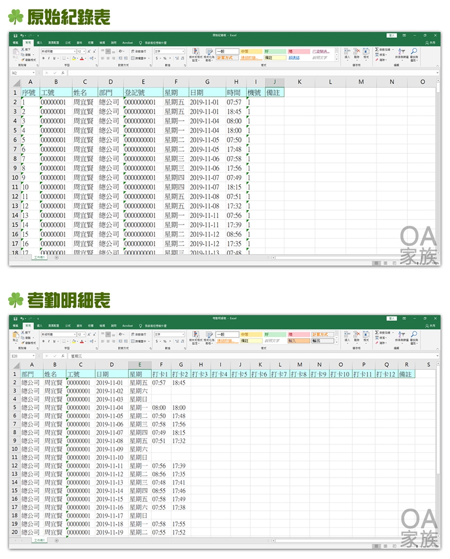Click 插入 cells icon in 原始紀錄表 ribbon
This screenshot has height=559, width=450.
point(347,53)
